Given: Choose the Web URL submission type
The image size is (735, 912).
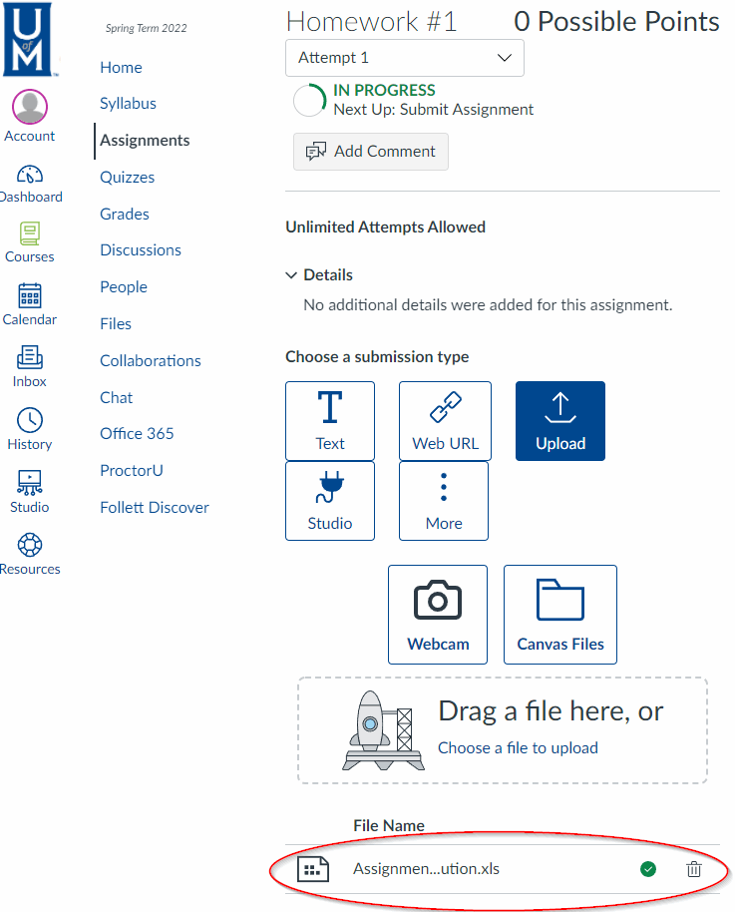Looking at the screenshot, I should pos(446,421).
